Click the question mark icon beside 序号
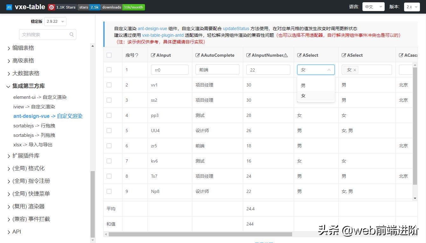The image size is (426, 243). click(137, 55)
